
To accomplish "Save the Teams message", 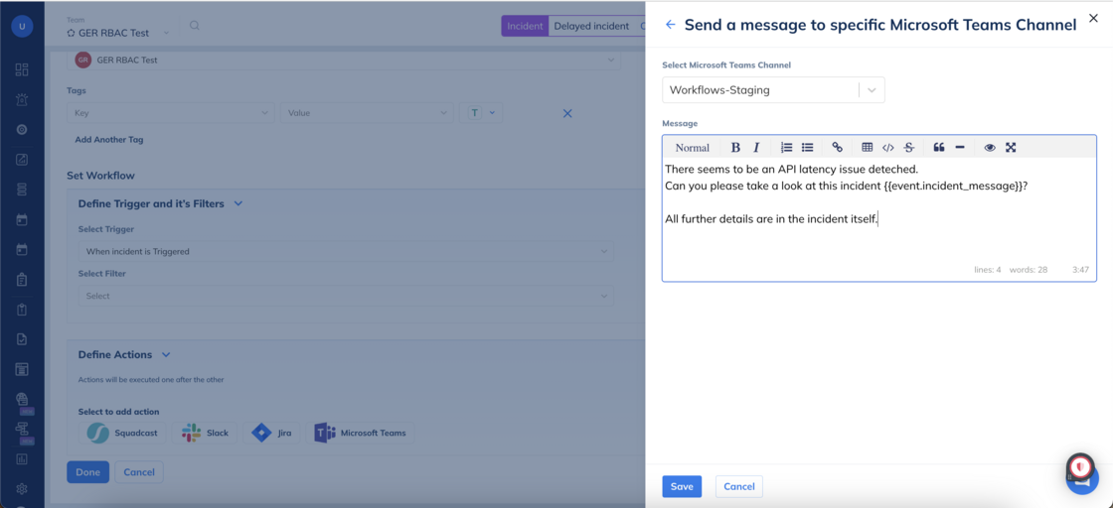I will [x=682, y=486].
